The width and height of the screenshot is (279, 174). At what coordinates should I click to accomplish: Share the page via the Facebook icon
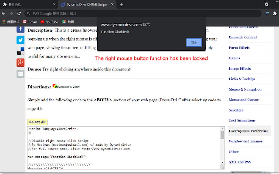[x=20, y=29]
